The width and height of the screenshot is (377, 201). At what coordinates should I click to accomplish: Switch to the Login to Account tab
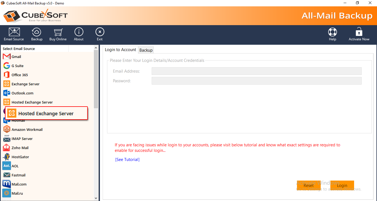click(x=120, y=50)
